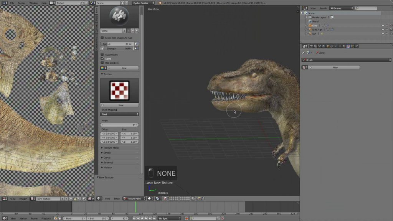Click the Clone brush preview icon
This screenshot has width=393, height=221.
[x=119, y=16]
